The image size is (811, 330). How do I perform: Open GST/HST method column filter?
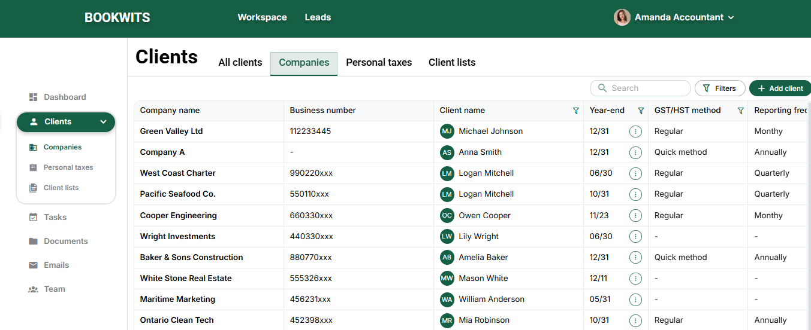740,111
